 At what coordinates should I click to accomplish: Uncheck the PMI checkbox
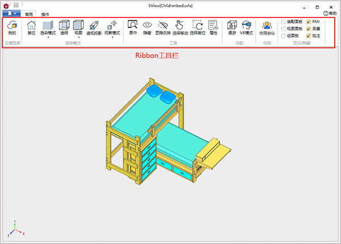pos(309,22)
